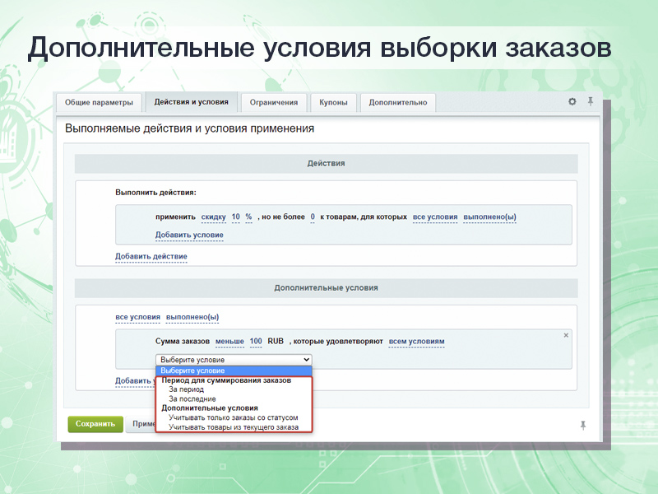The image size is (658, 494).
Task: Open the settings gear icon
Action: 572,102
